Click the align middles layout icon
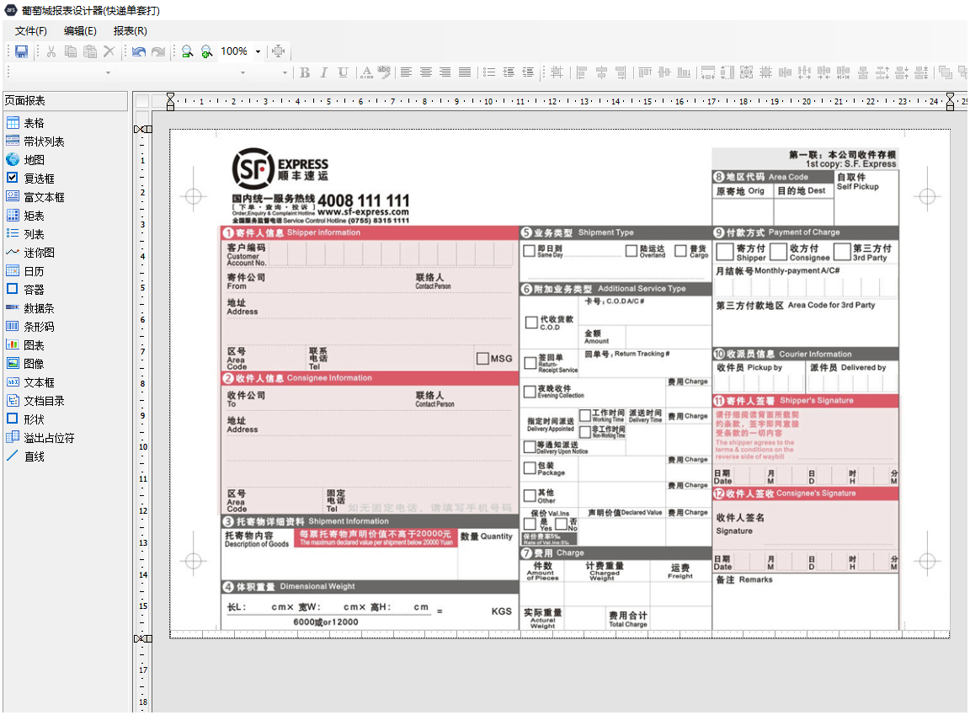Viewport: 970px width, 715px height. [x=664, y=72]
